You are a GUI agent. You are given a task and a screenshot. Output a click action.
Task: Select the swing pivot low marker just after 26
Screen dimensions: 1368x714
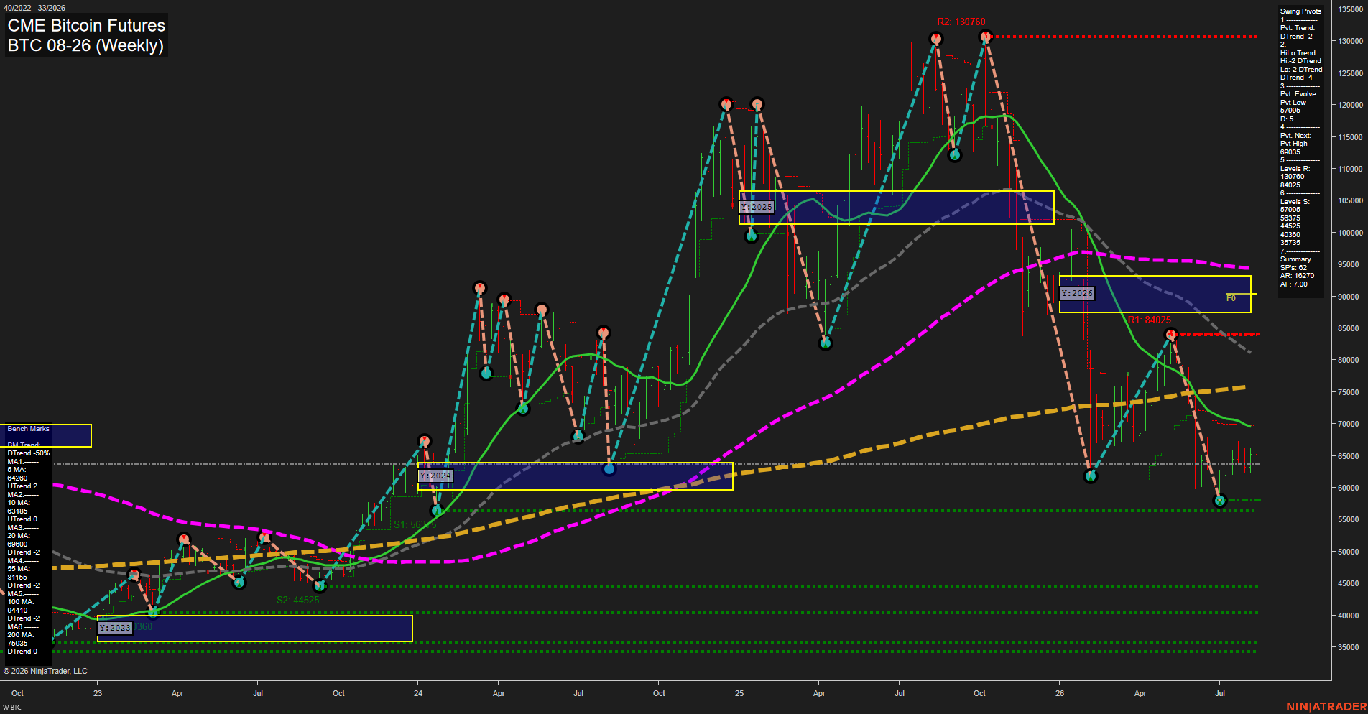coord(1091,476)
